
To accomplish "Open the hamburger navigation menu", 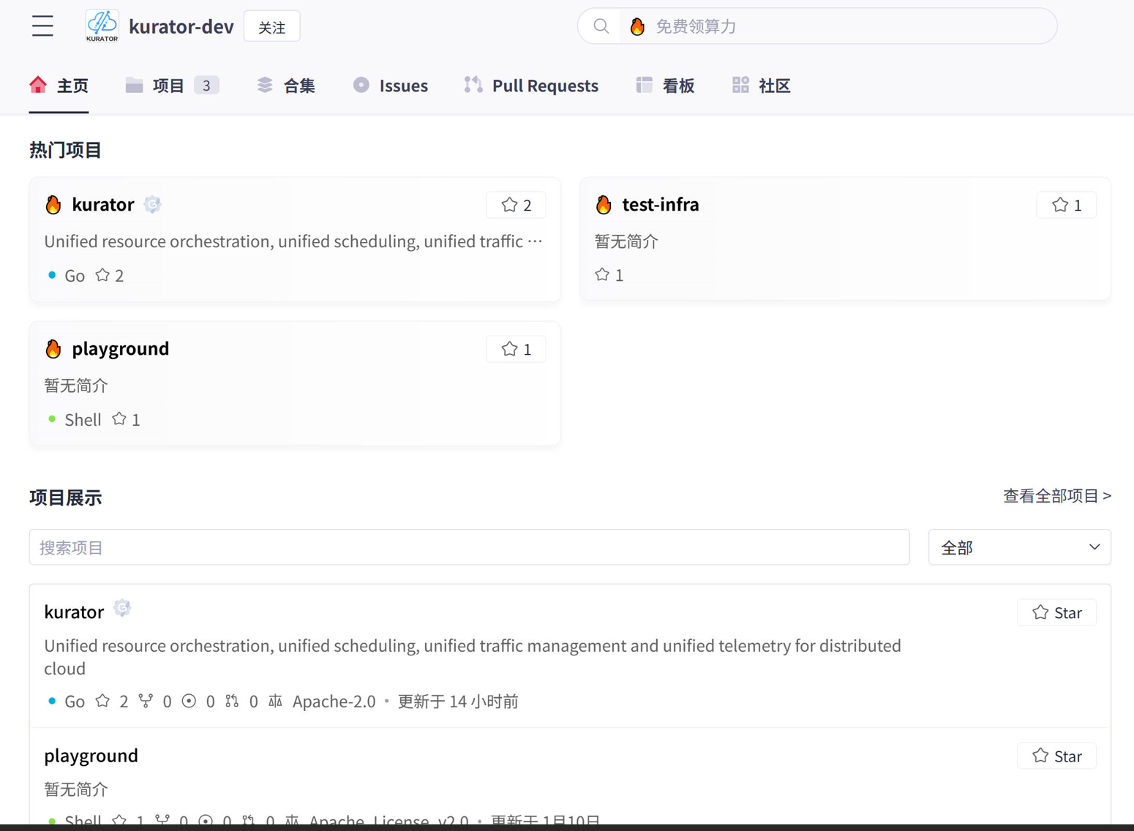I will [42, 26].
